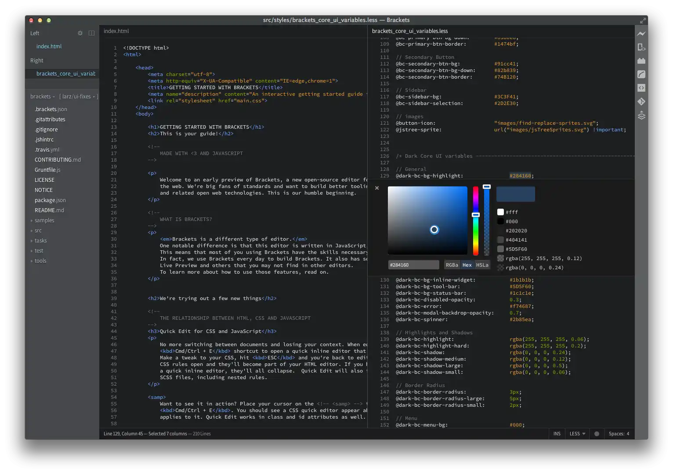
Task: Click the opacity slider handle
Action: pos(487,187)
